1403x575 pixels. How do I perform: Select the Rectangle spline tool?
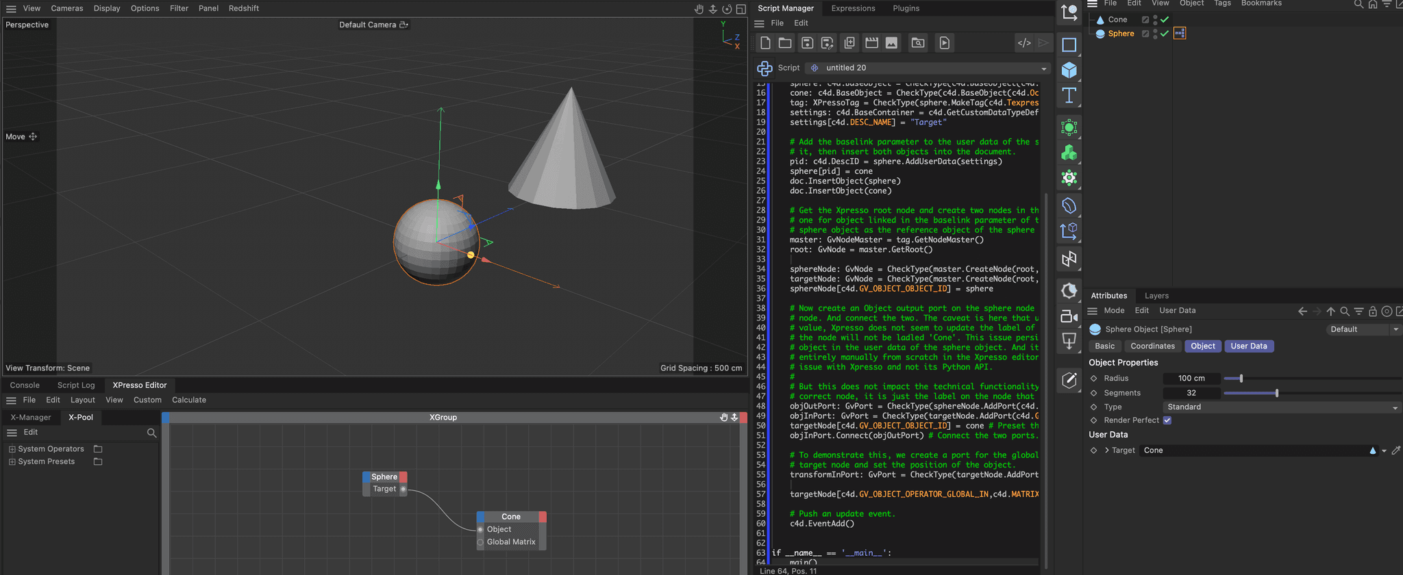(x=1069, y=45)
